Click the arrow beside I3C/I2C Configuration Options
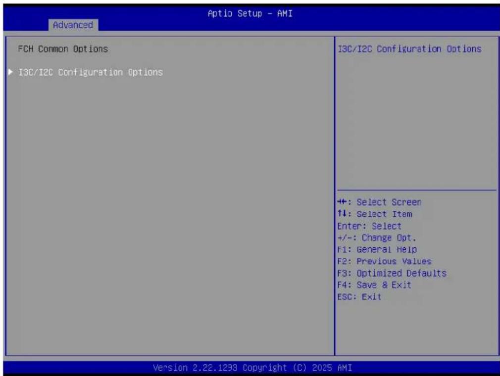The height and width of the screenshot is (376, 500). [x=10, y=72]
